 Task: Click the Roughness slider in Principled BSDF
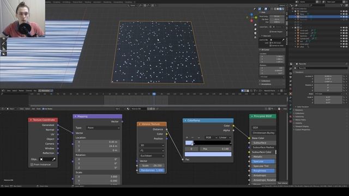(263, 170)
